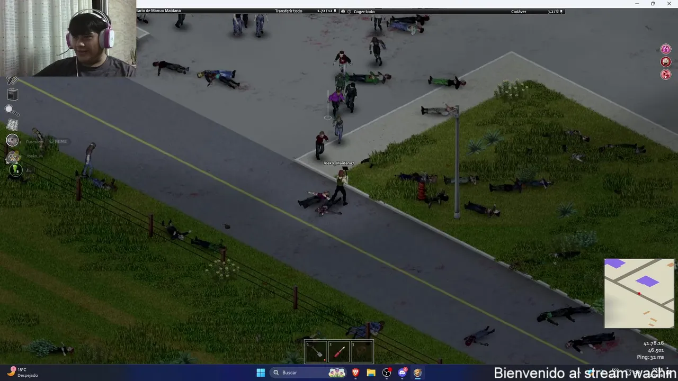Click the loot weight '3.2 / 8'

[x=553, y=11]
